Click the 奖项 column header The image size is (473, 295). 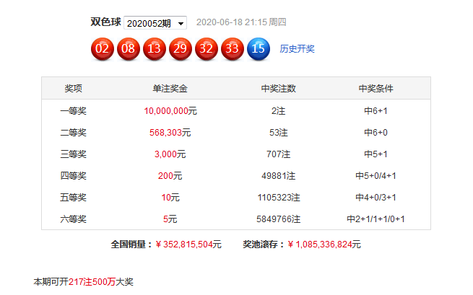pyautogui.click(x=74, y=88)
